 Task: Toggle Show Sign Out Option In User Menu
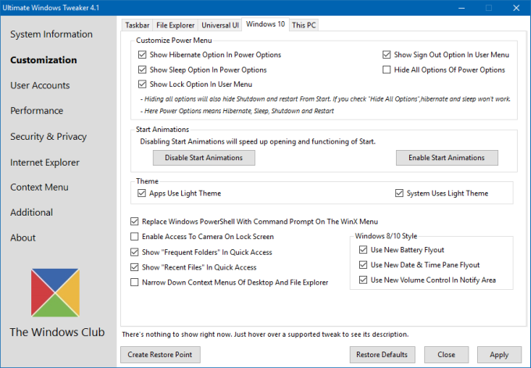[x=387, y=55]
